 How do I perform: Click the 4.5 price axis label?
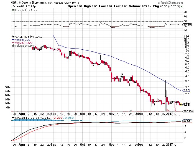187,72
